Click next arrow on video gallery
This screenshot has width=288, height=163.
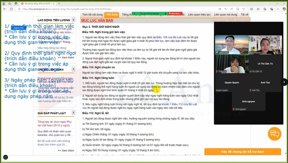pyautogui.click(x=284, y=82)
